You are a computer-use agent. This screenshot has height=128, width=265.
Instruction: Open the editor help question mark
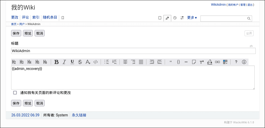pyautogui.click(x=236, y=62)
